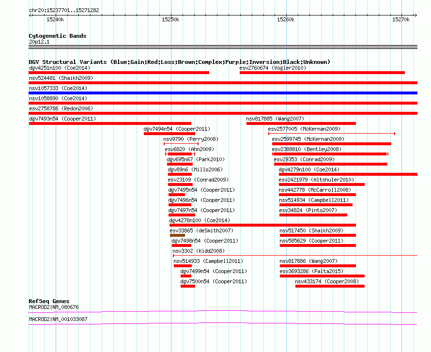Open the esv2421979 (Altshuler2010) variant

(x=316, y=180)
